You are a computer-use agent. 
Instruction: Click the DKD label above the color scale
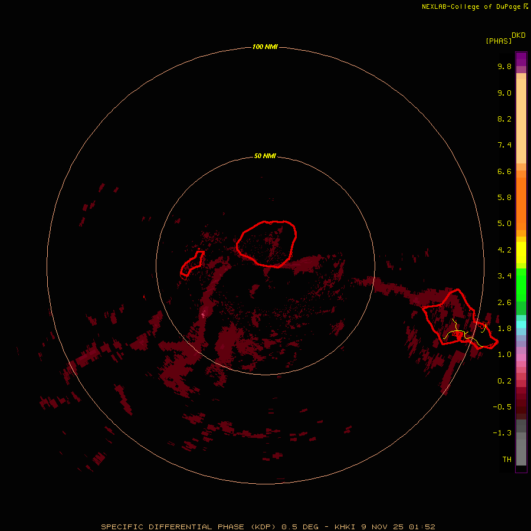pos(519,35)
